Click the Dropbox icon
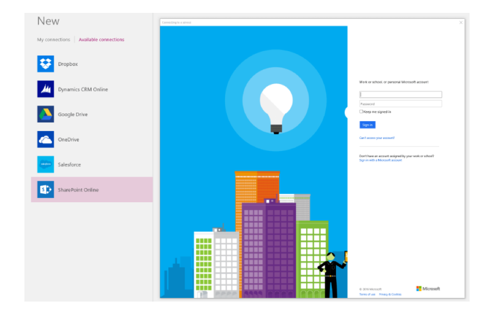Screen dimensions: 485x309 [x=45, y=64]
